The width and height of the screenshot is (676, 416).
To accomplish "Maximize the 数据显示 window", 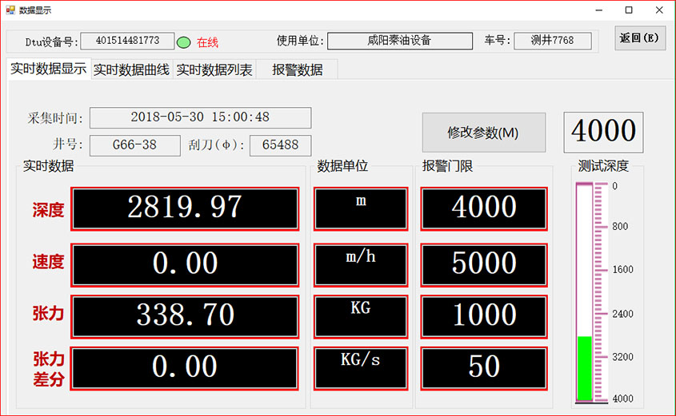I will coord(629,10).
